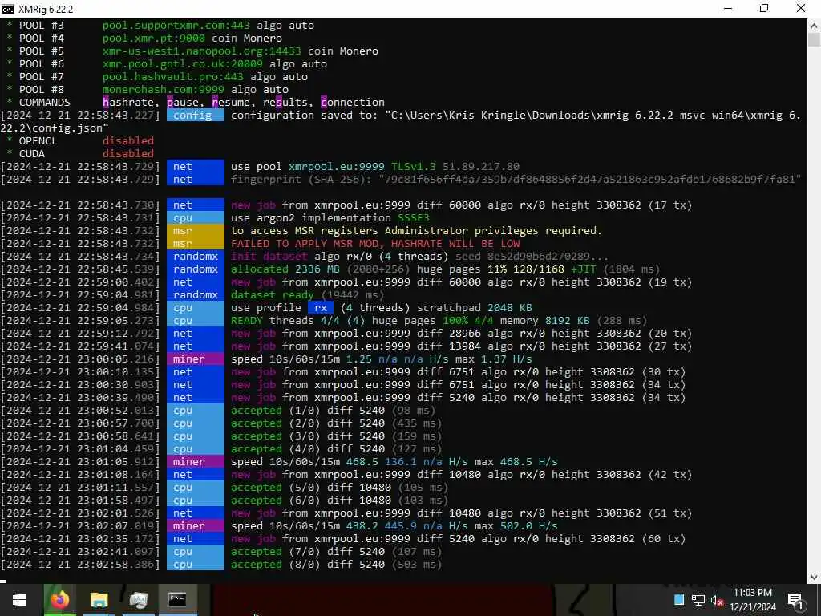Click the scrollbar down arrow
The height and width of the screenshot is (616, 821).
coord(815,577)
